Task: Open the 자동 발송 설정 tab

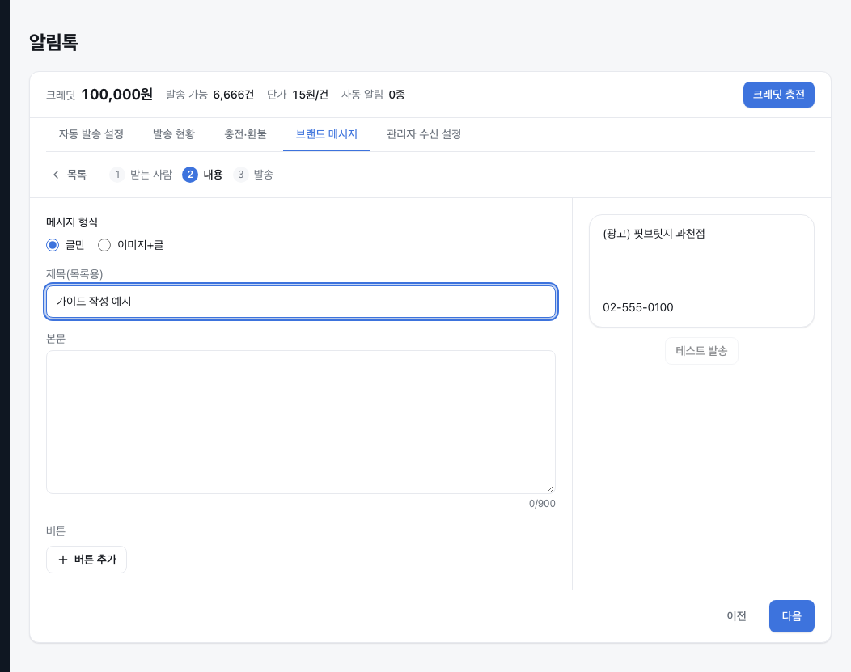Action: pyautogui.click(x=91, y=134)
